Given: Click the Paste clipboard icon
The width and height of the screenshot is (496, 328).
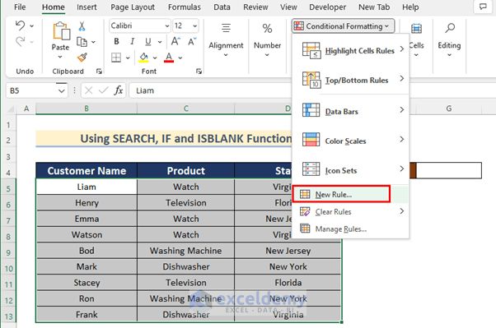Looking at the screenshot, I should [61, 31].
